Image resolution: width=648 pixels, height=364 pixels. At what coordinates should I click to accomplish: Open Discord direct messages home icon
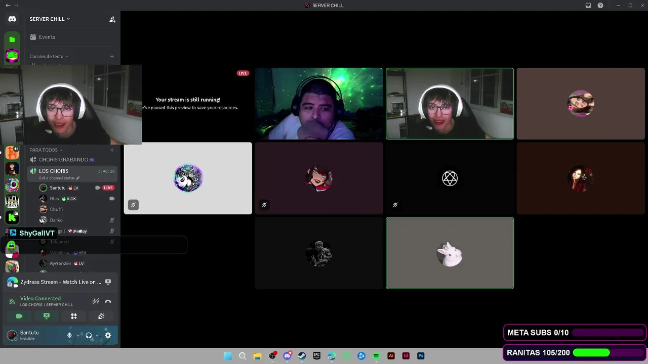12,19
